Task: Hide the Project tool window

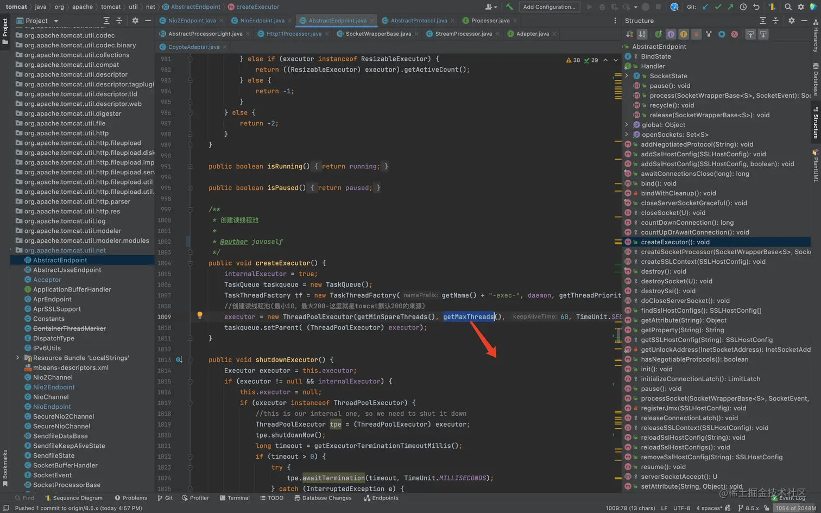Action: pos(148,21)
